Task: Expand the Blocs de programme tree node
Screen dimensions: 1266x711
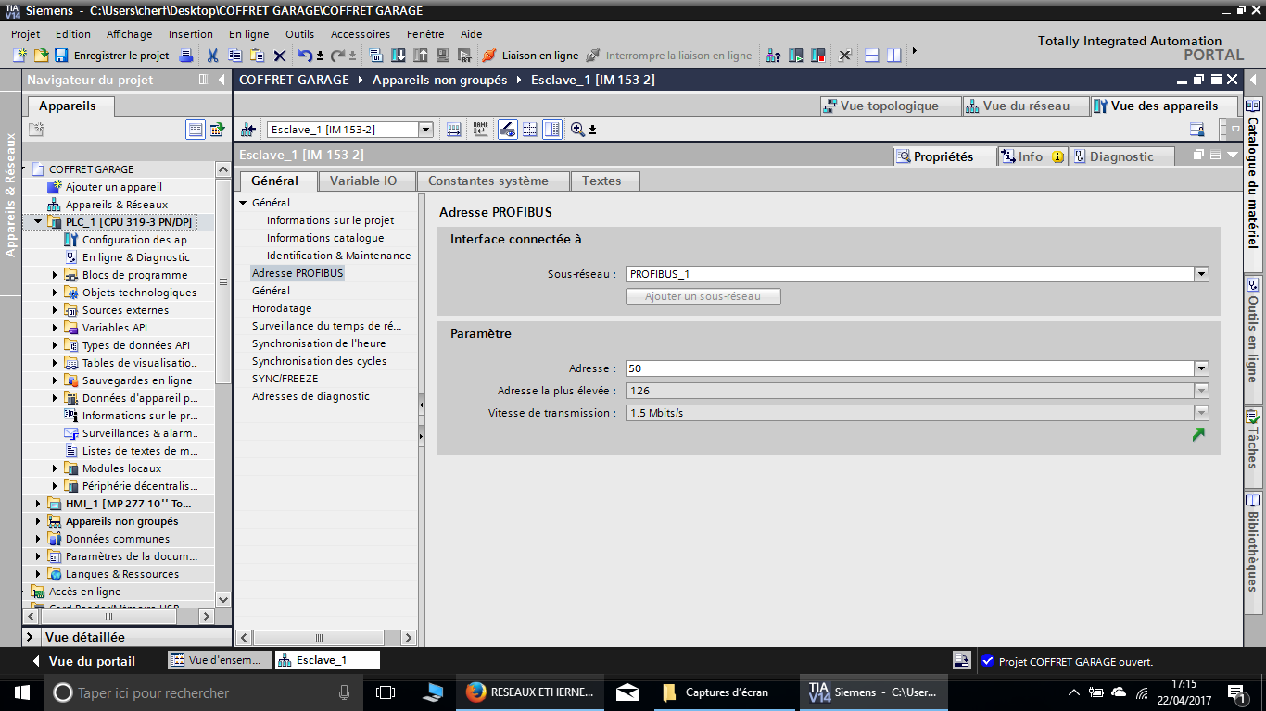Action: tap(55, 275)
